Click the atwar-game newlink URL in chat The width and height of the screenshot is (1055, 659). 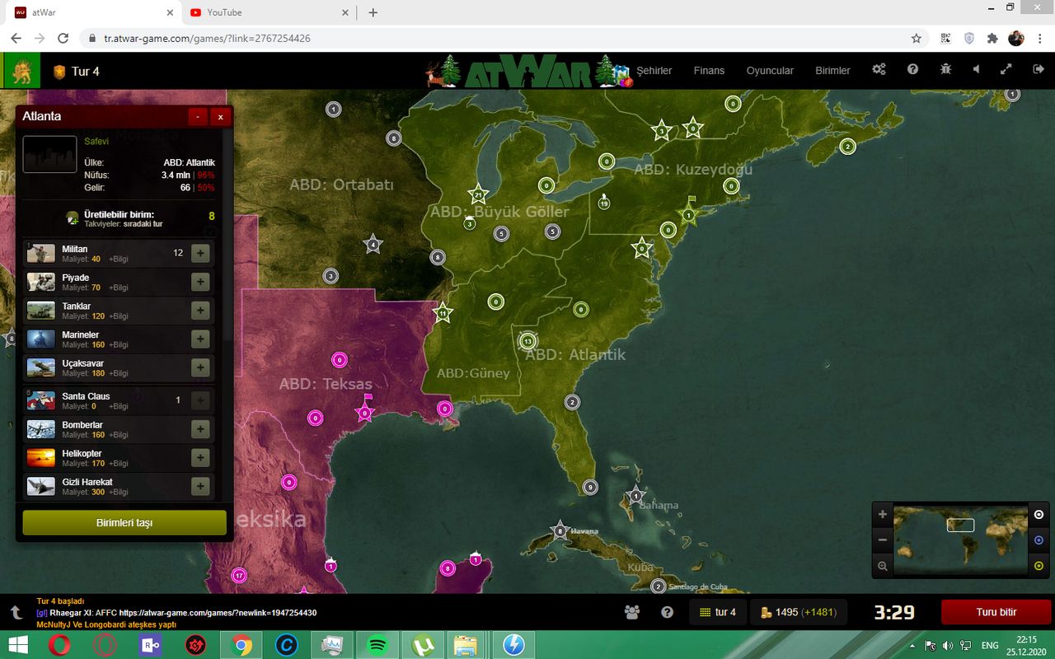pyautogui.click(x=218, y=613)
